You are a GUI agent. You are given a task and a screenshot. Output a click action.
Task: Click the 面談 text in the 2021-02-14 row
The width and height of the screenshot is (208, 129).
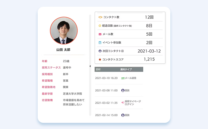coord(127,115)
